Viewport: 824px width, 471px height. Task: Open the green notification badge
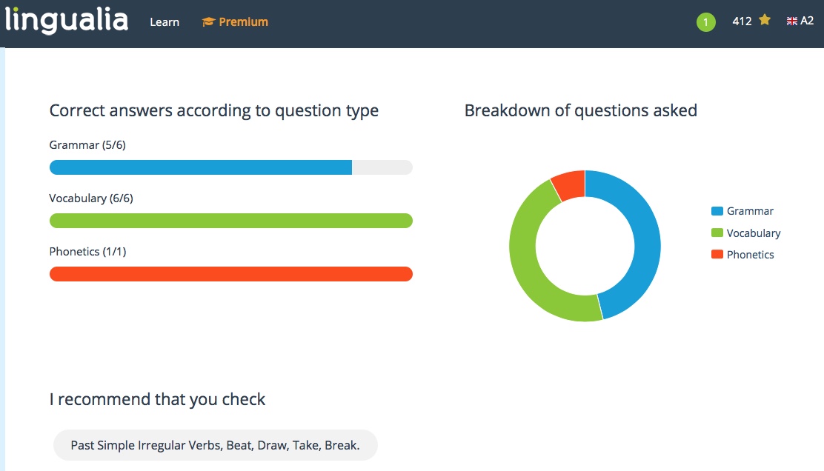point(705,22)
